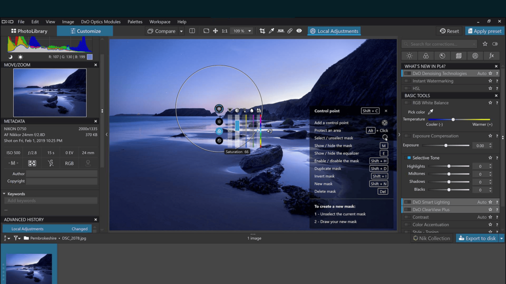Collapse the Keywords section

pyautogui.click(x=4, y=194)
